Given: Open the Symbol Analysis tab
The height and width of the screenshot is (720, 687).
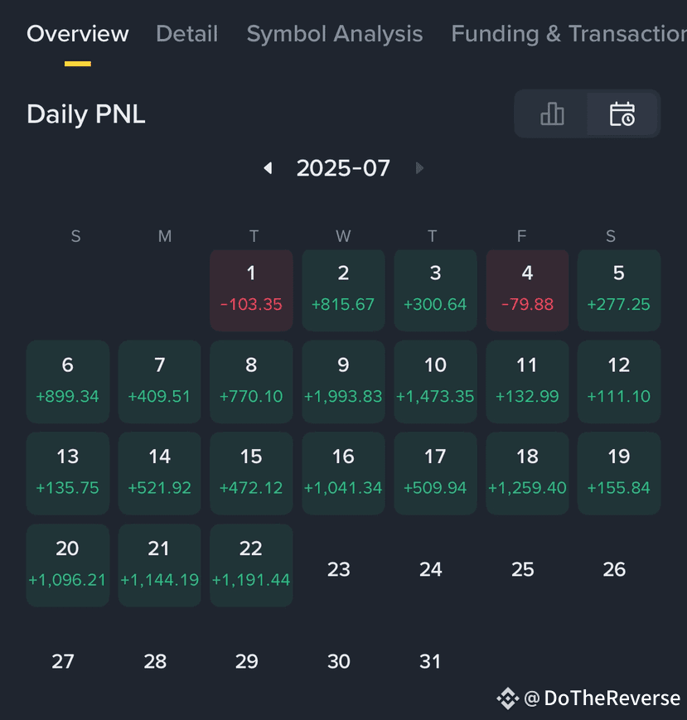Looking at the screenshot, I should 335,33.
